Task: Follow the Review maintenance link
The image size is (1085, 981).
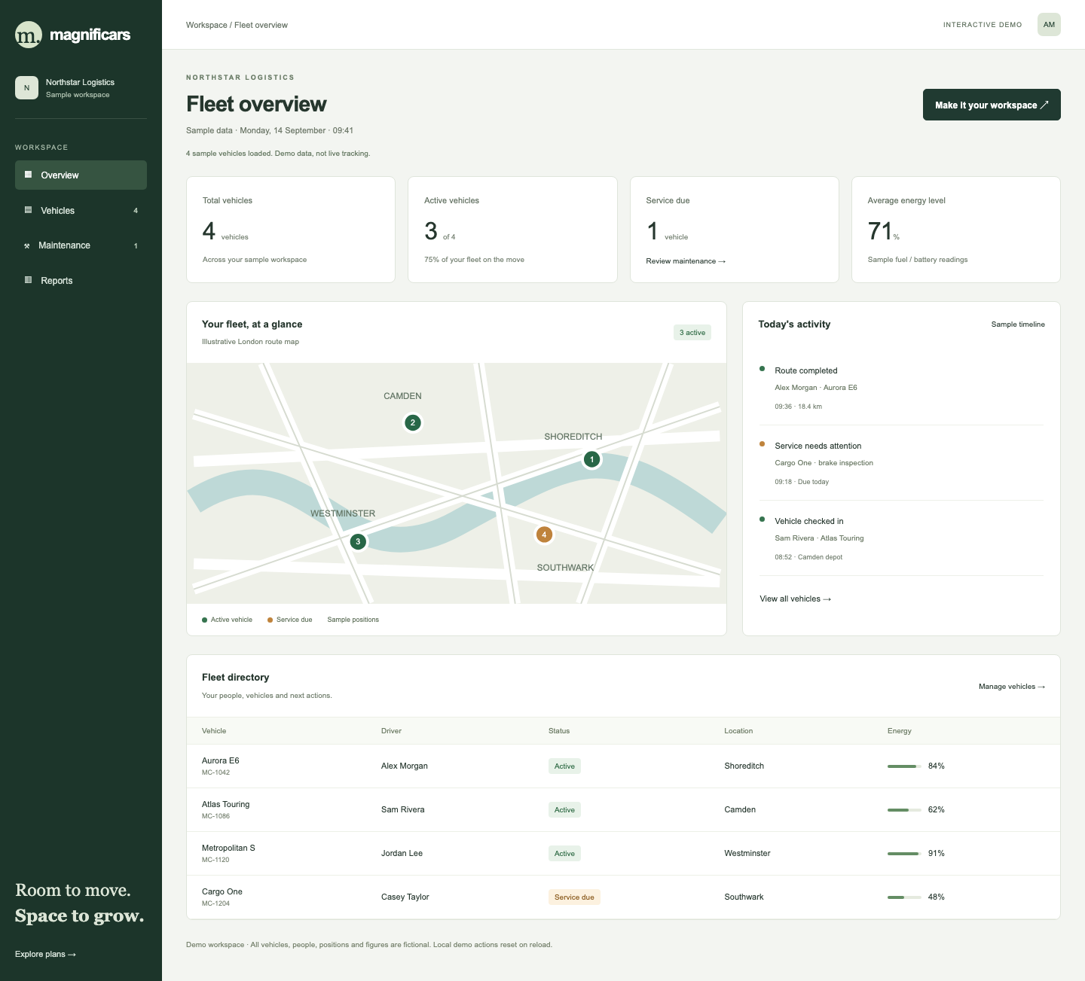Action: (686, 261)
